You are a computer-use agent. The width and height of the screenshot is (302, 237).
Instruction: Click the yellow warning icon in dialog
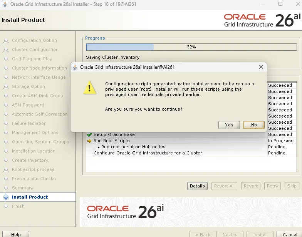point(89,88)
